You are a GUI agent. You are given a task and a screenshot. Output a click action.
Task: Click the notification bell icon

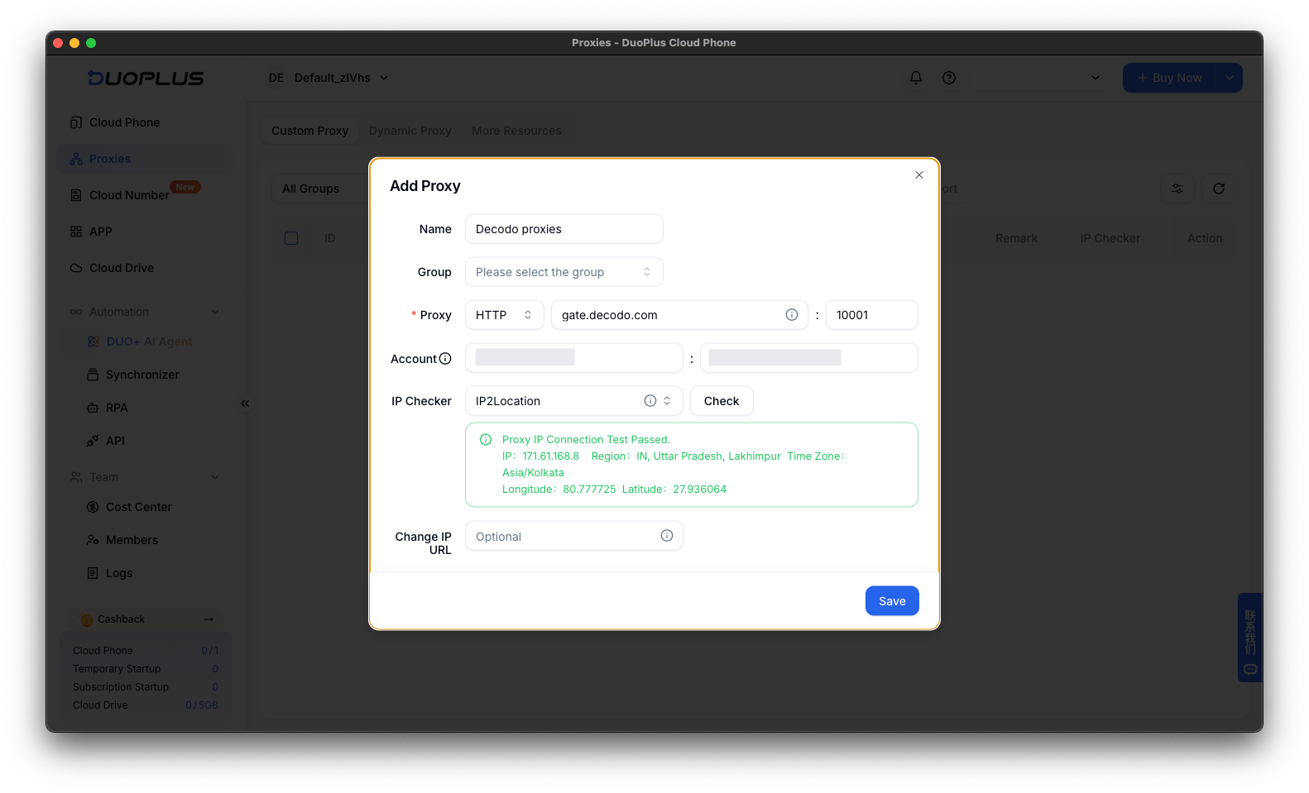click(x=916, y=78)
